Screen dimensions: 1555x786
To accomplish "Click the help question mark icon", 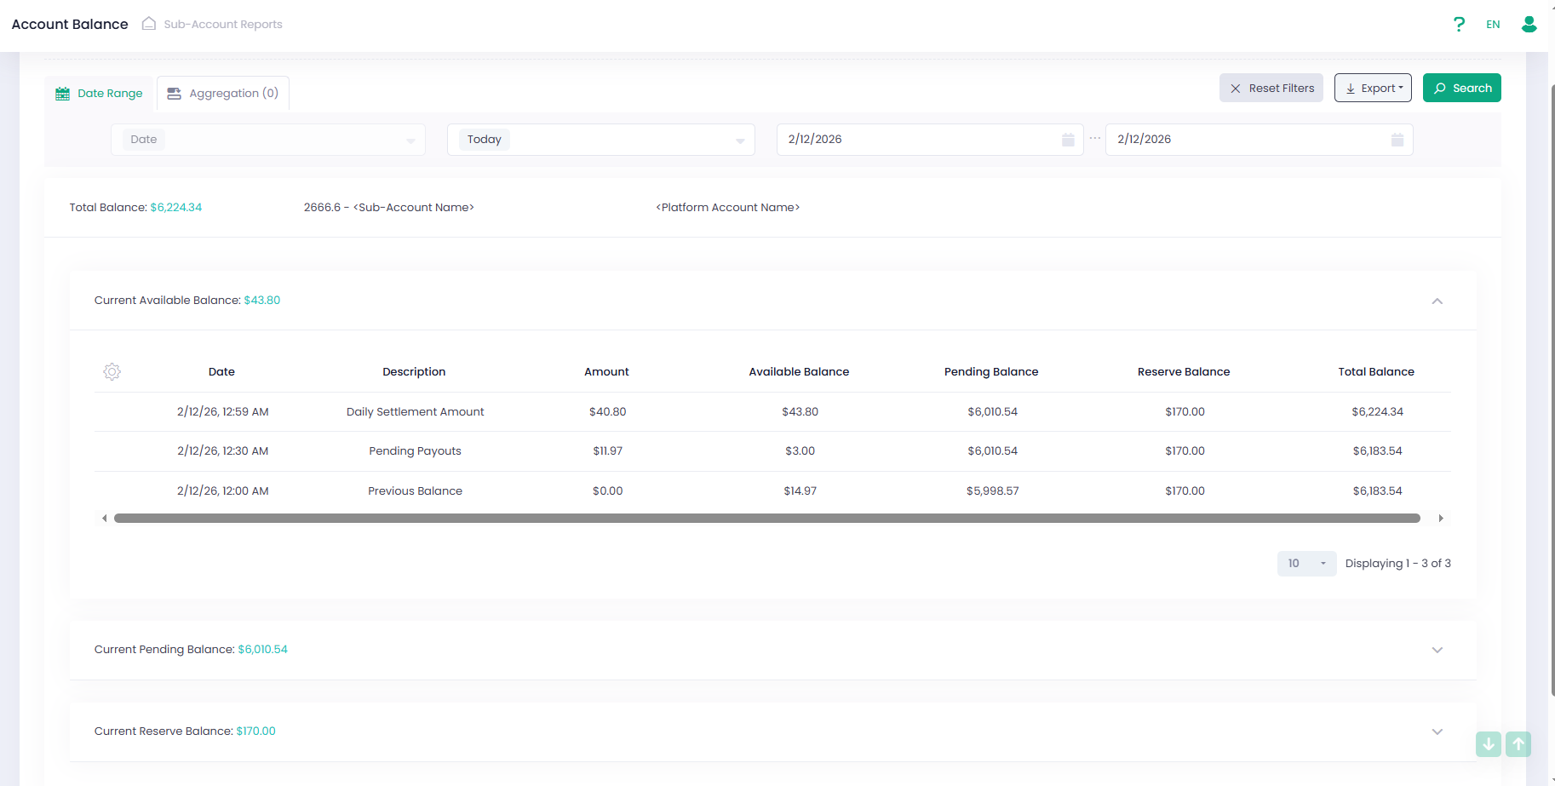I will tap(1459, 24).
